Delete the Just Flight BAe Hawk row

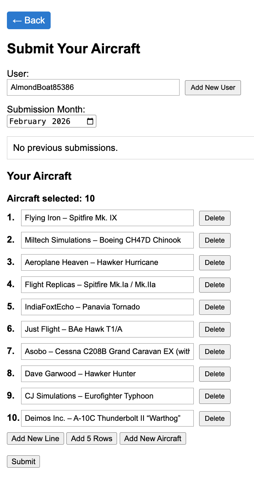pyautogui.click(x=214, y=329)
